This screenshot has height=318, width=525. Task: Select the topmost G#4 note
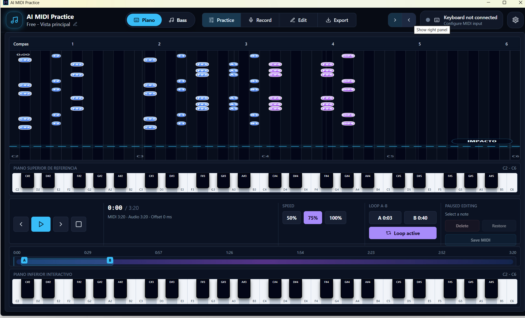[348, 56]
